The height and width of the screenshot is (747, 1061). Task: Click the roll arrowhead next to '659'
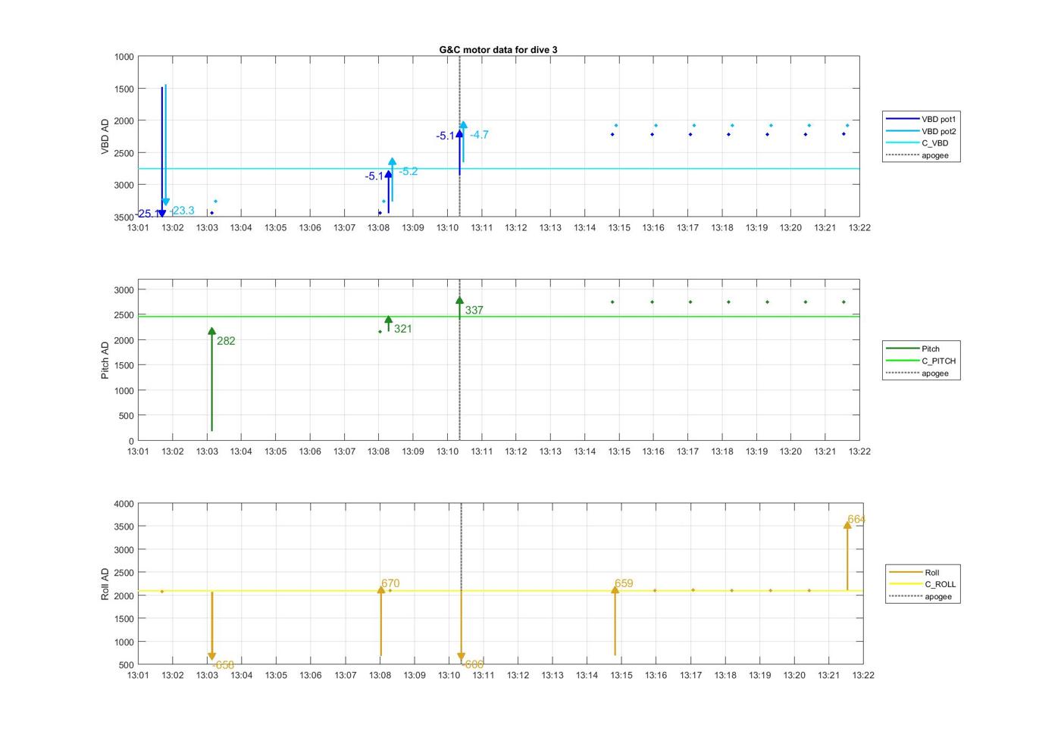[x=615, y=589]
